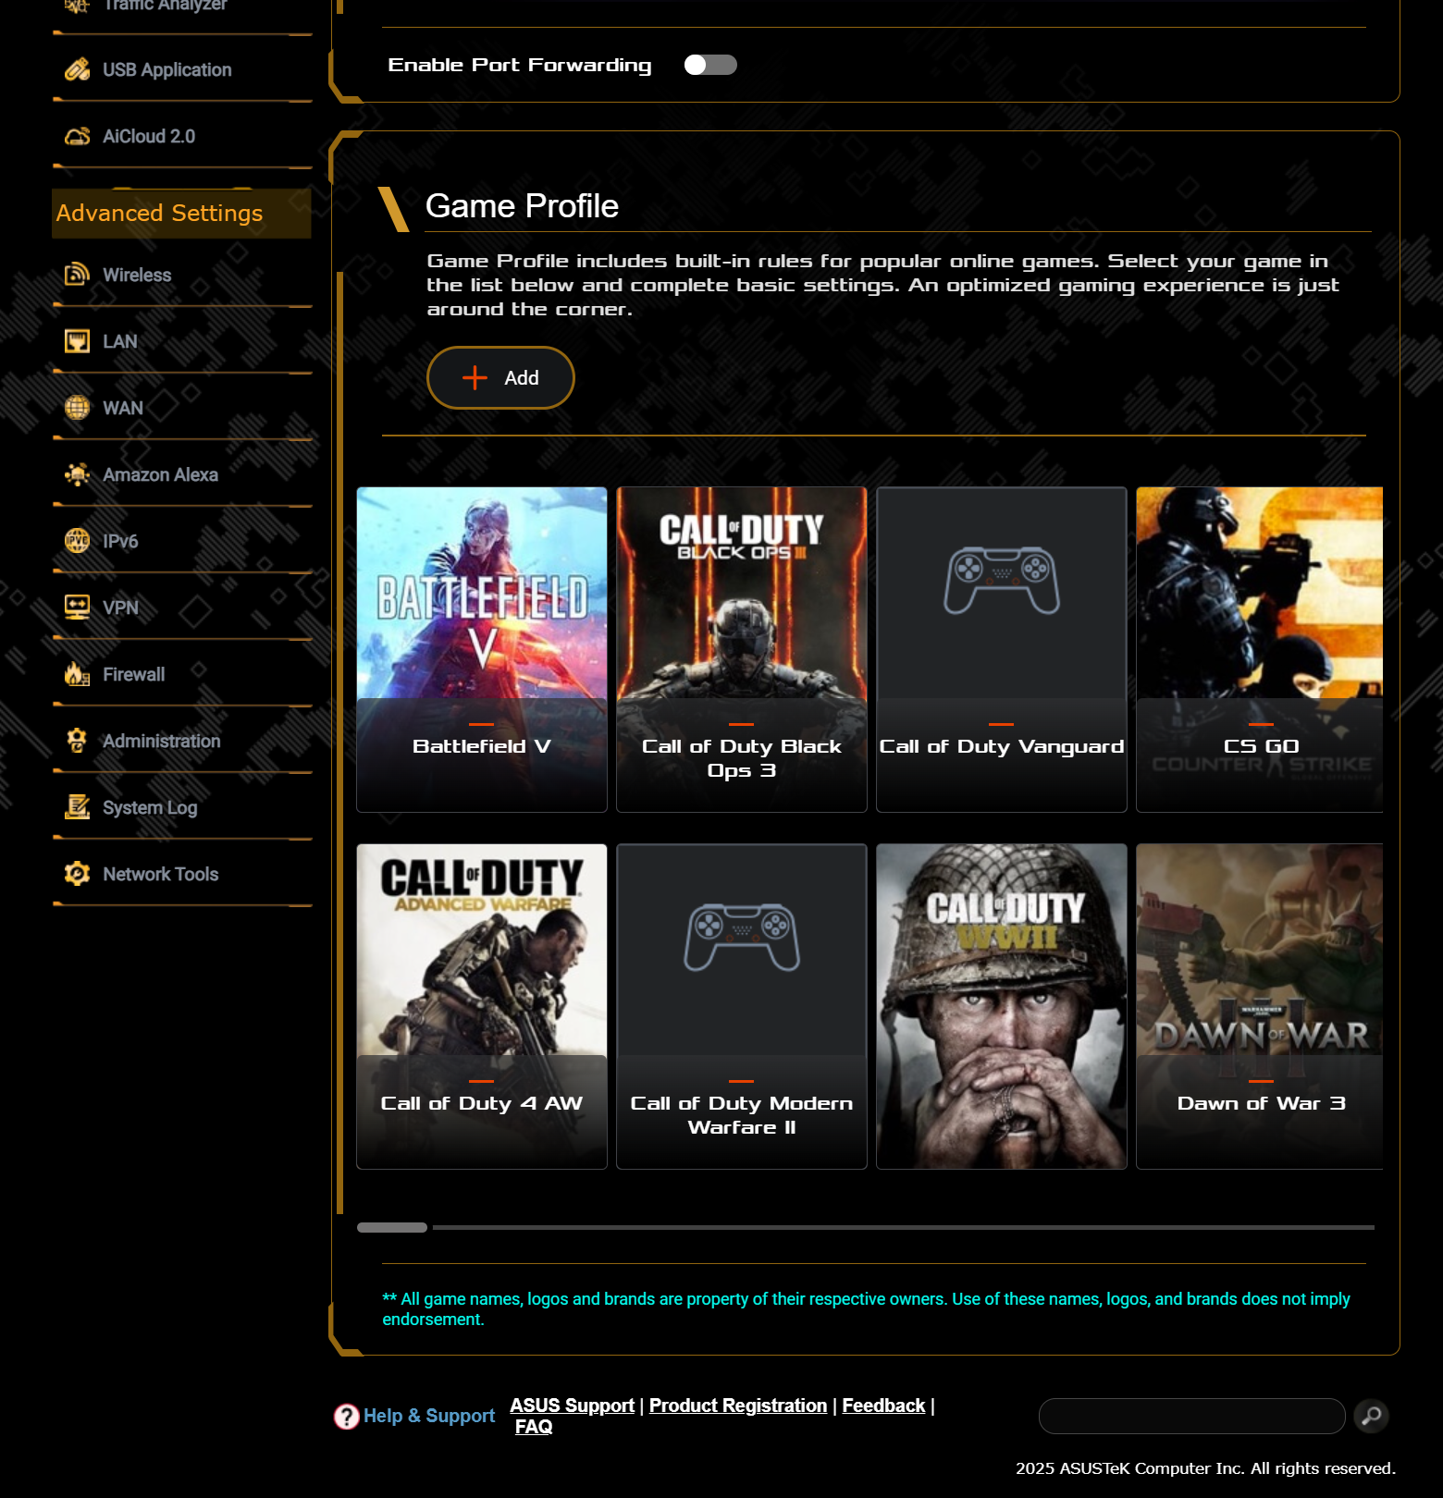
Task: Click the USB Application sidebar icon
Action: pos(78,69)
